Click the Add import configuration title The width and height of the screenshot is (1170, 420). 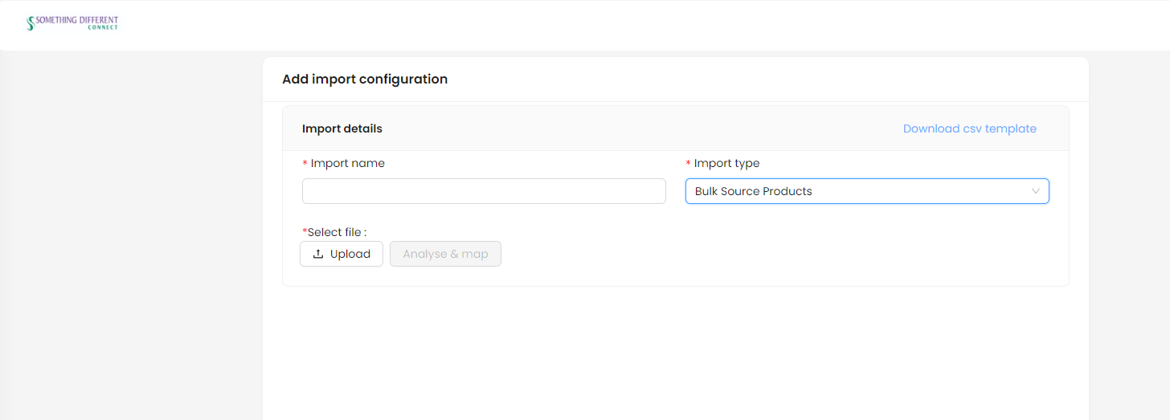point(365,79)
